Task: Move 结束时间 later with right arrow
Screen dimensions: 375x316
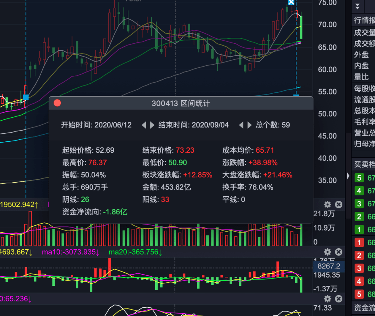Action: tap(249, 125)
